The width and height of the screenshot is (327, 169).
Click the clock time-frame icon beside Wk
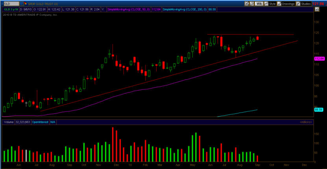pyautogui.click(x=252, y=4)
